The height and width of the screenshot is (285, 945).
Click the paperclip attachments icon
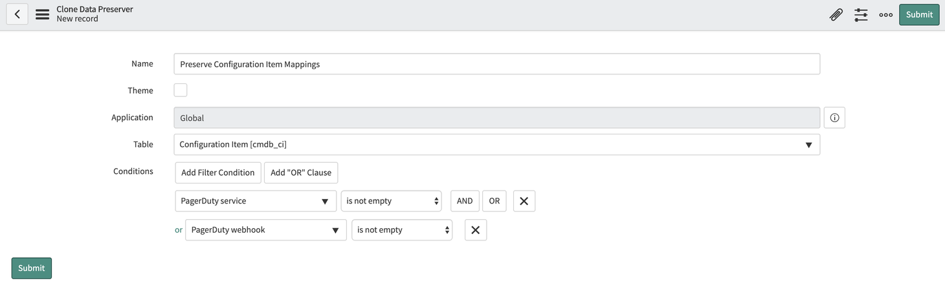click(x=836, y=14)
